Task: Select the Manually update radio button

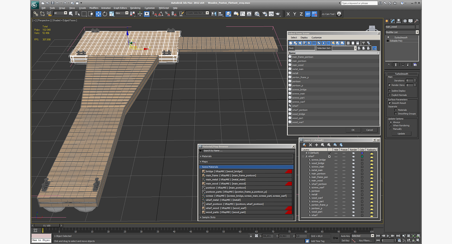Action: [x=391, y=129]
